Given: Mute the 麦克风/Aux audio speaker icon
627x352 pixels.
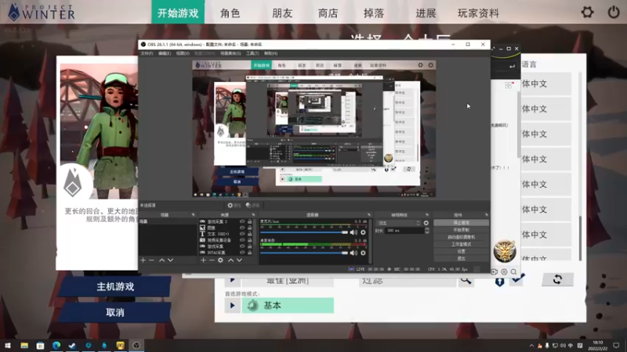Looking at the screenshot, I should tap(353, 232).
